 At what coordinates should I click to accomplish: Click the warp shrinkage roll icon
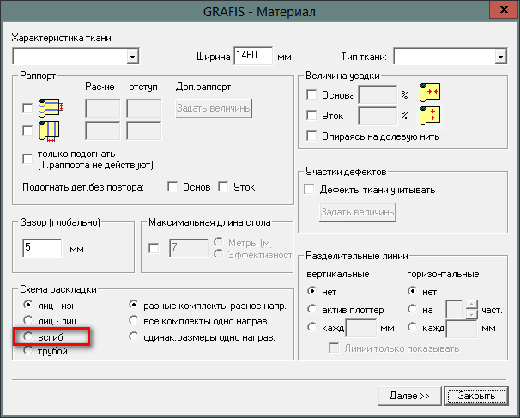pos(428,94)
